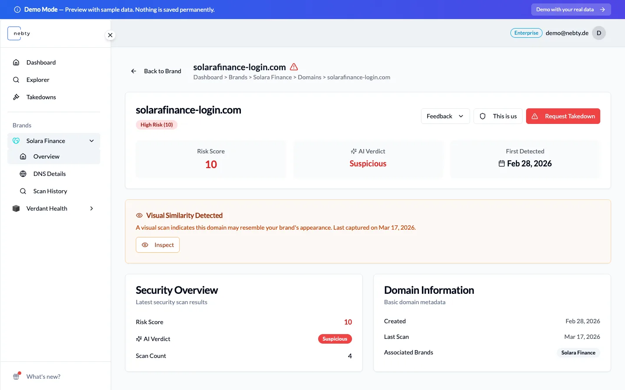Screen dimensions: 625x390
Task: Open the Overview item under Solara Finance
Action: point(54,156)
